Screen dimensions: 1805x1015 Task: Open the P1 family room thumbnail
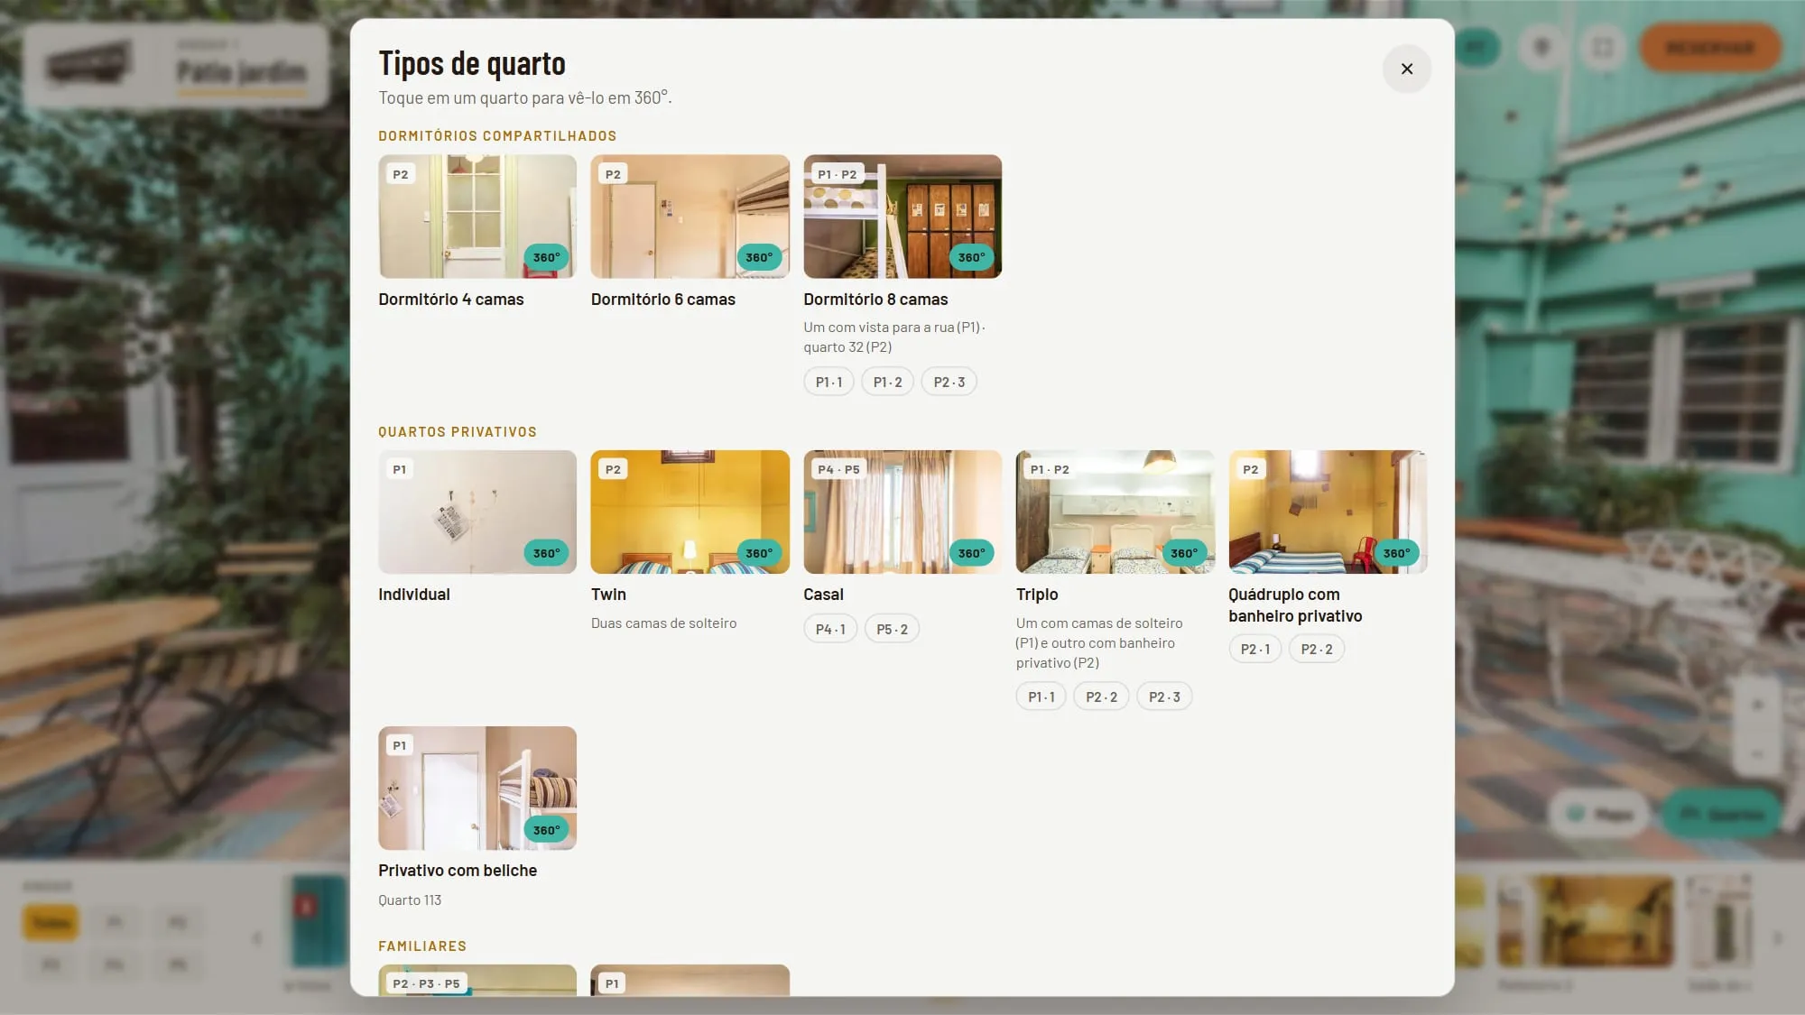pyautogui.click(x=690, y=980)
